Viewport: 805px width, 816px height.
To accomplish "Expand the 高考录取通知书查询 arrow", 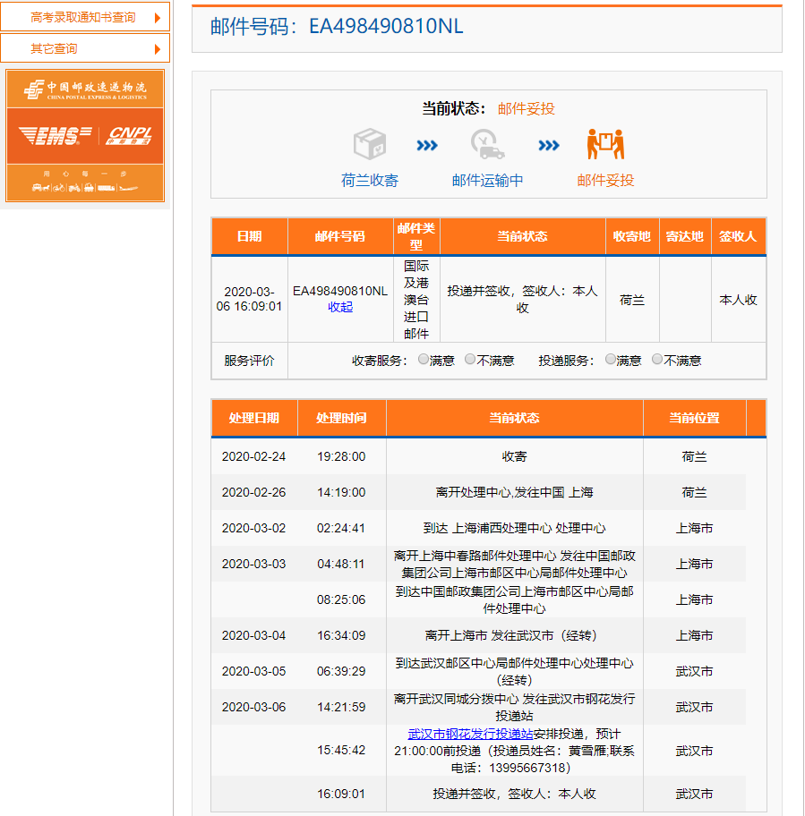I will tap(158, 18).
